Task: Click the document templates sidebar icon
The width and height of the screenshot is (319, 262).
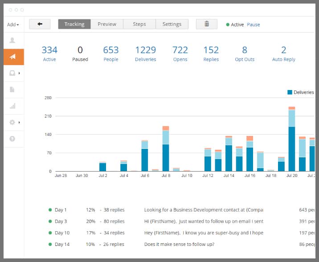Action: [x=12, y=90]
